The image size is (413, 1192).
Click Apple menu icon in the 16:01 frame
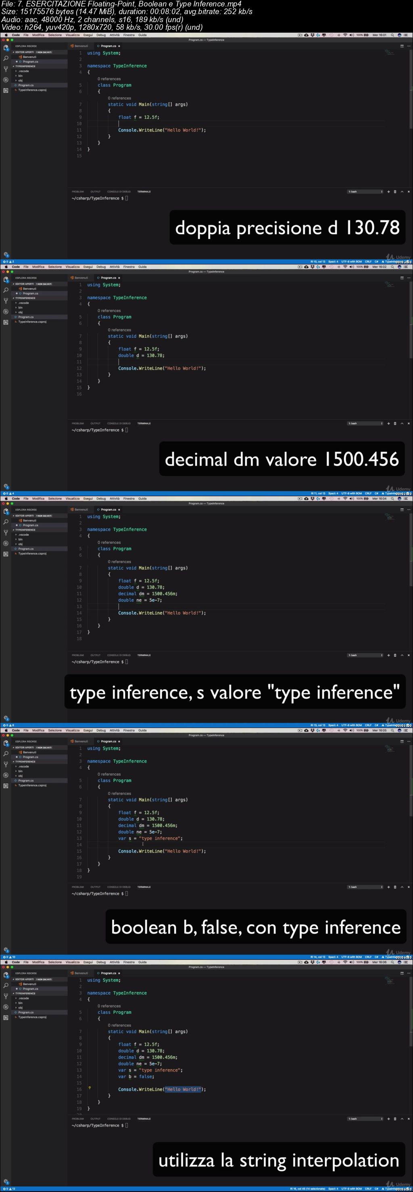click(6, 35)
